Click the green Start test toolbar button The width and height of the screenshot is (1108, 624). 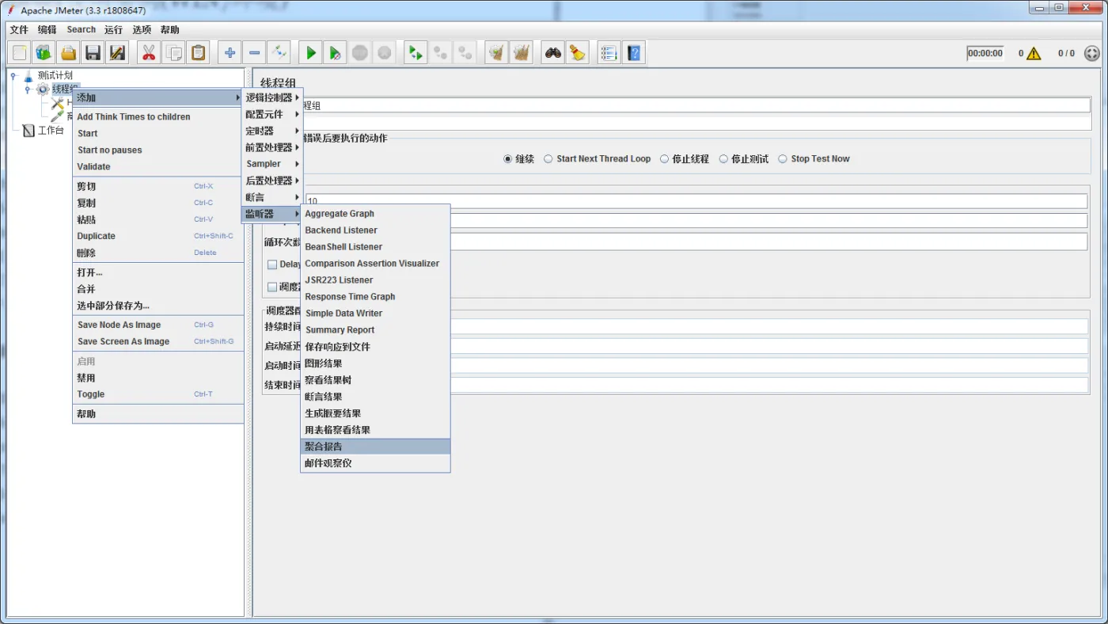(x=311, y=53)
